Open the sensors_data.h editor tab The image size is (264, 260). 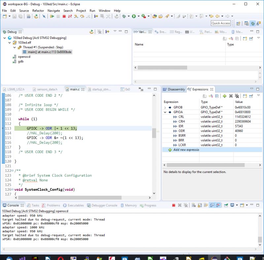tap(45, 89)
